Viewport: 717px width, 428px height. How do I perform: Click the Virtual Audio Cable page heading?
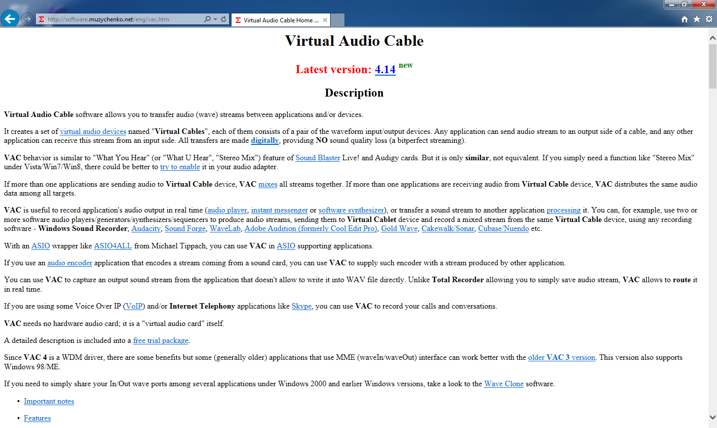(x=354, y=41)
